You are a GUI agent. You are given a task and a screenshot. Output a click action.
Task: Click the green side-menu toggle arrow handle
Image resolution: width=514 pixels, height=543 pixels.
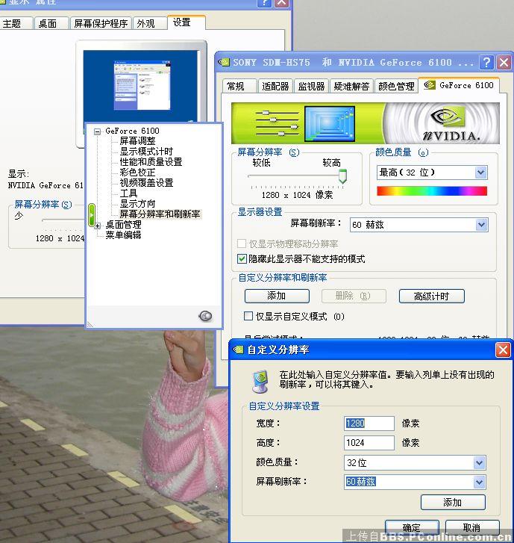pos(91,215)
